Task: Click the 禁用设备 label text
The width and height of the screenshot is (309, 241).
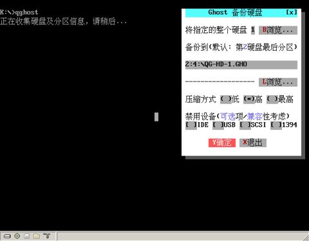Action: coord(201,116)
